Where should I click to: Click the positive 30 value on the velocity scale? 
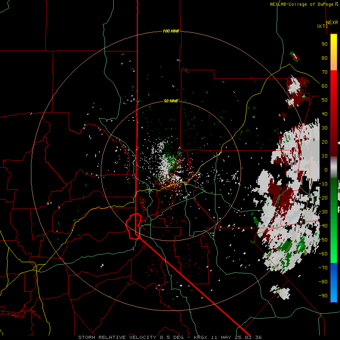(325, 128)
